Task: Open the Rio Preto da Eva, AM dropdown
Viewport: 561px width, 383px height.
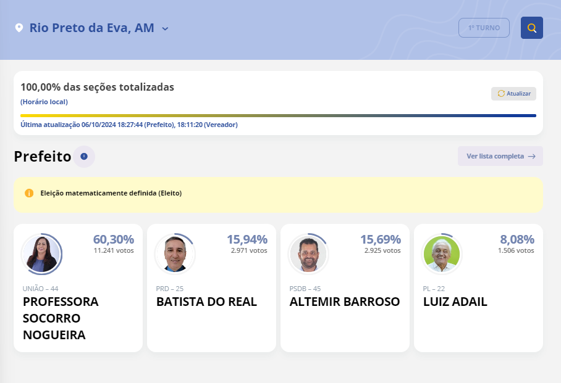Action: [x=92, y=28]
